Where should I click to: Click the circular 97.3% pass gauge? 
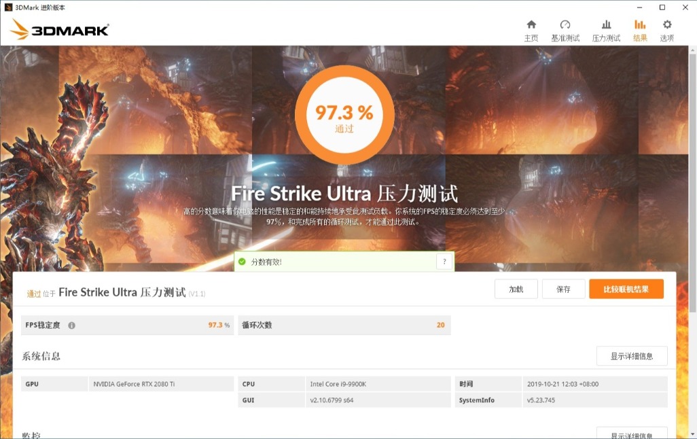pos(343,115)
